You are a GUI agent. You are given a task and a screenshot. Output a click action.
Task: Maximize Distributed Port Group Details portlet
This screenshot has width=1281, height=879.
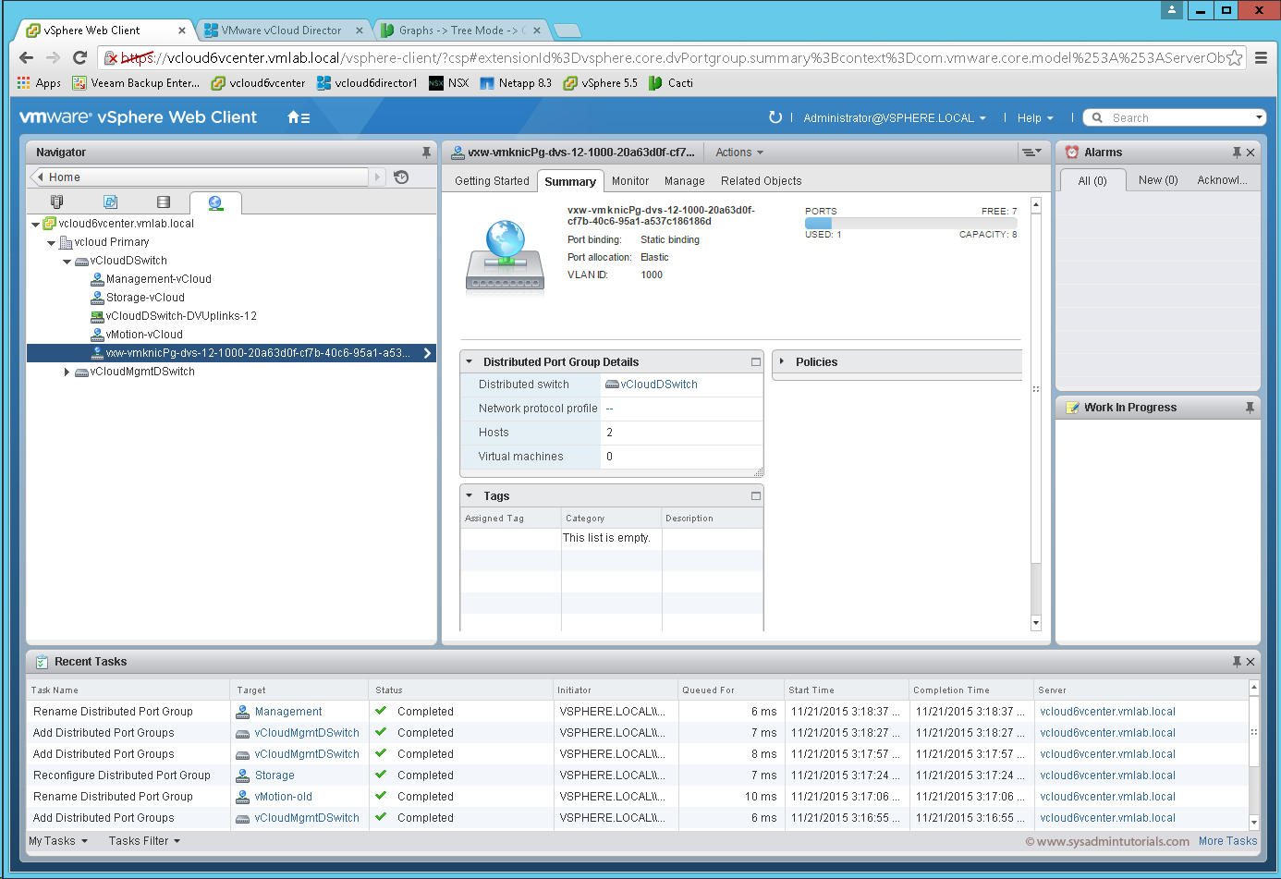click(756, 362)
